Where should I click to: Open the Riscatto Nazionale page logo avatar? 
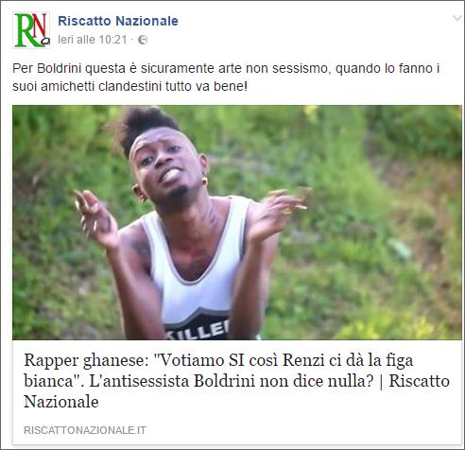click(31, 30)
